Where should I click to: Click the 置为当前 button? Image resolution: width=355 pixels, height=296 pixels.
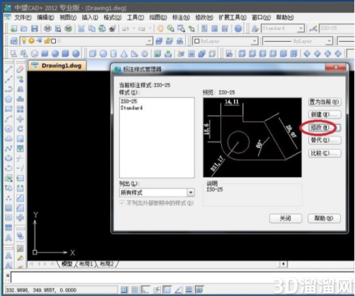(x=324, y=102)
